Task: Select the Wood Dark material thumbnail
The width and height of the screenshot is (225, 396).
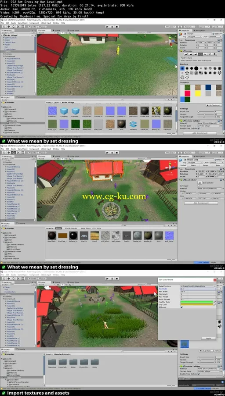Action: (x=52, y=235)
